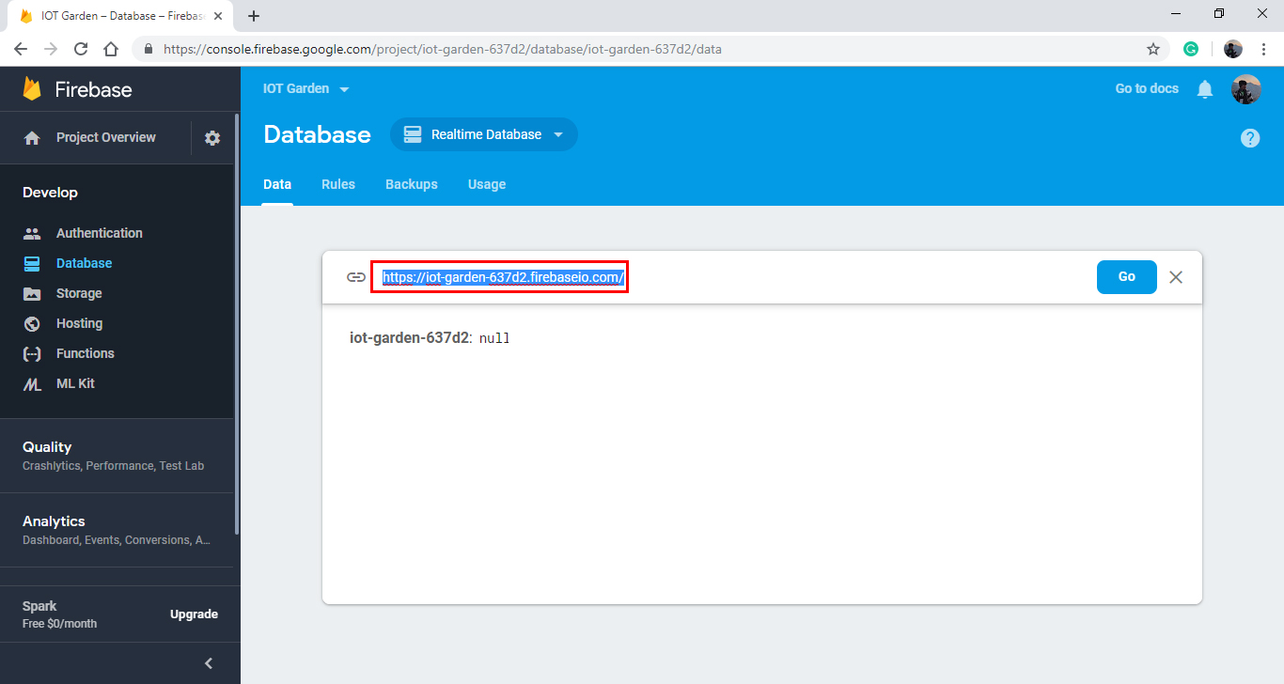Select ML Kit in the sidebar
1284x684 pixels.
[76, 383]
